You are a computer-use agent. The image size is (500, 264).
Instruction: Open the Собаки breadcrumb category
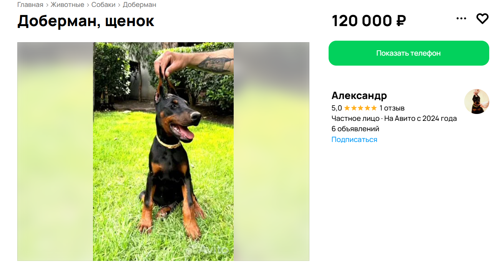click(103, 5)
